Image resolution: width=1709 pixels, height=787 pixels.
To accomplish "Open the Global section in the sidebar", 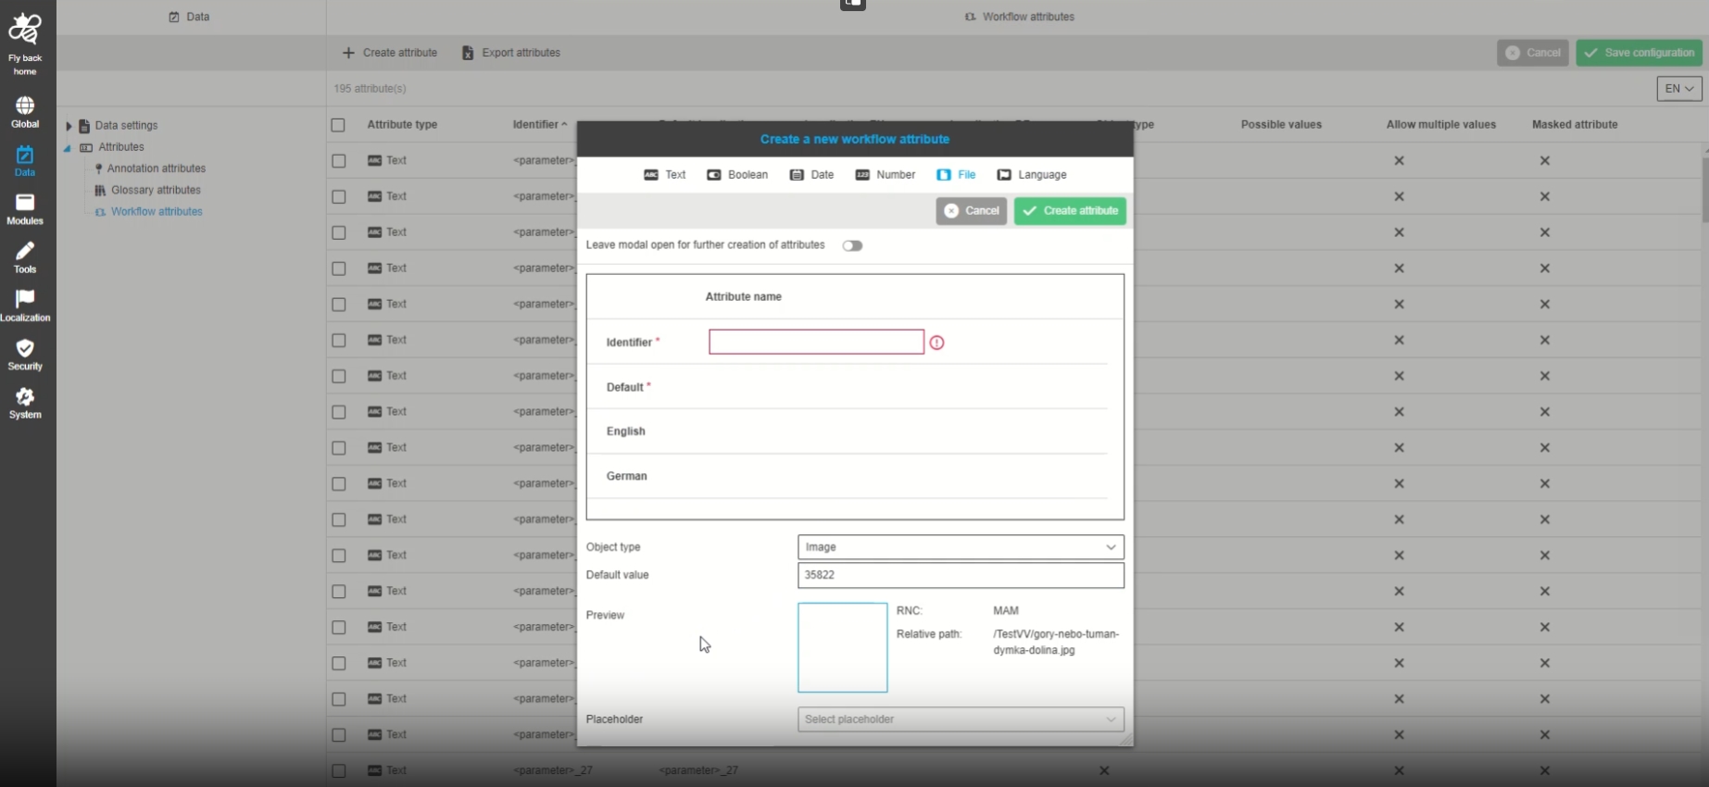I will point(25,113).
